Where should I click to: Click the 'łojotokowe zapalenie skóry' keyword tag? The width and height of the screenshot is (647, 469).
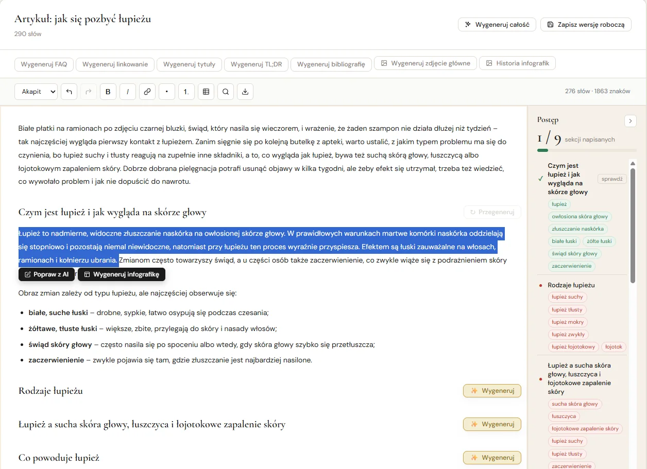point(585,429)
